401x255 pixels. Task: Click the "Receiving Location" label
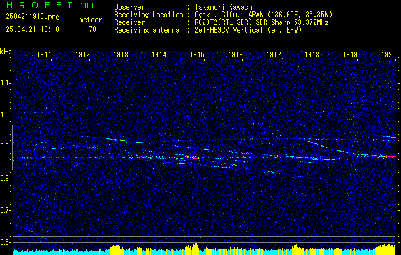pyautogui.click(x=149, y=15)
